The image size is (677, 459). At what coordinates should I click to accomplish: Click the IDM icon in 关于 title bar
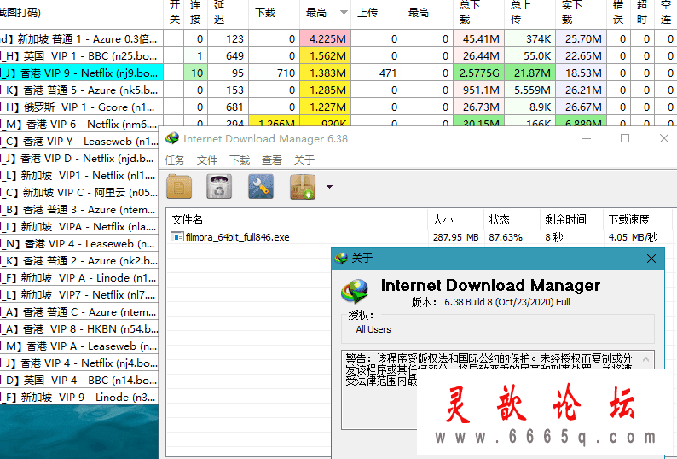click(x=341, y=259)
